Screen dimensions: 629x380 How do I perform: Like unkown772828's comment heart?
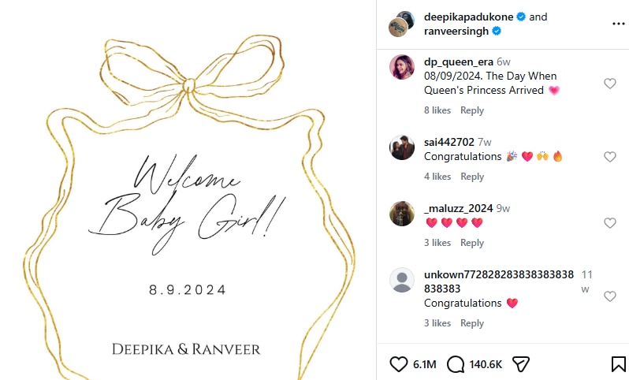coord(610,296)
